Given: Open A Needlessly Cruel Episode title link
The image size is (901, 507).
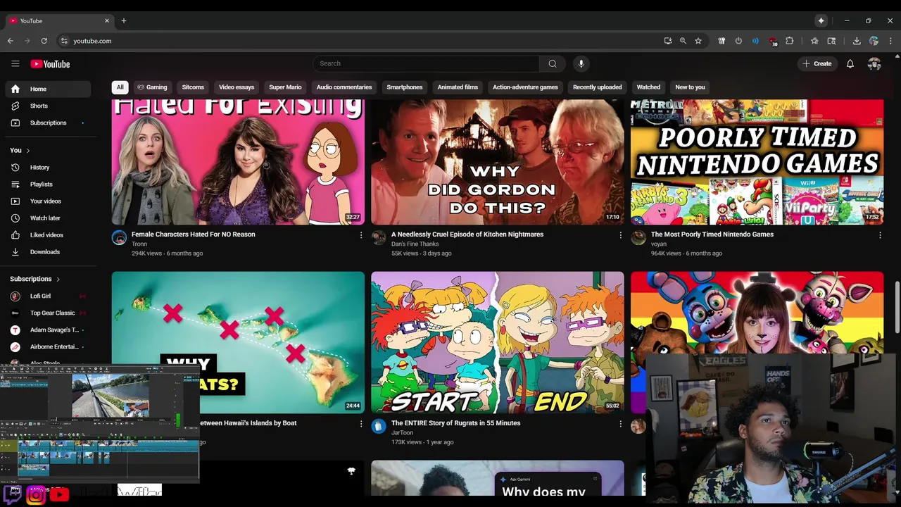Looking at the screenshot, I should point(467,234).
